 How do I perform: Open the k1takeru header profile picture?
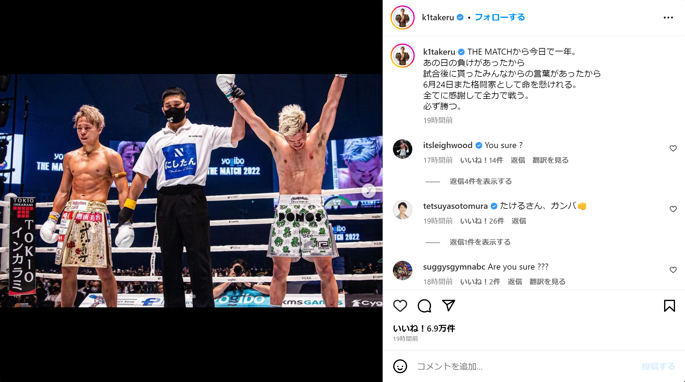(402, 18)
